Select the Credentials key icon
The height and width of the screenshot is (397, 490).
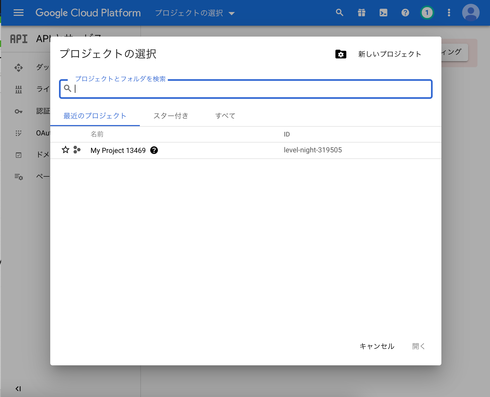pyautogui.click(x=19, y=111)
